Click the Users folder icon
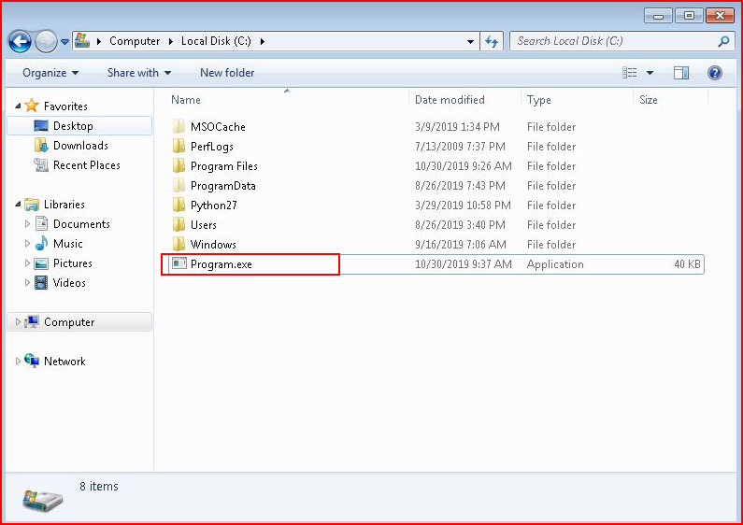Image resolution: width=743 pixels, height=525 pixels. pyautogui.click(x=179, y=224)
